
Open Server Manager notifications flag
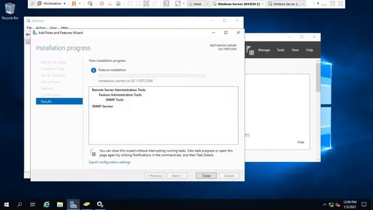[x=250, y=50]
